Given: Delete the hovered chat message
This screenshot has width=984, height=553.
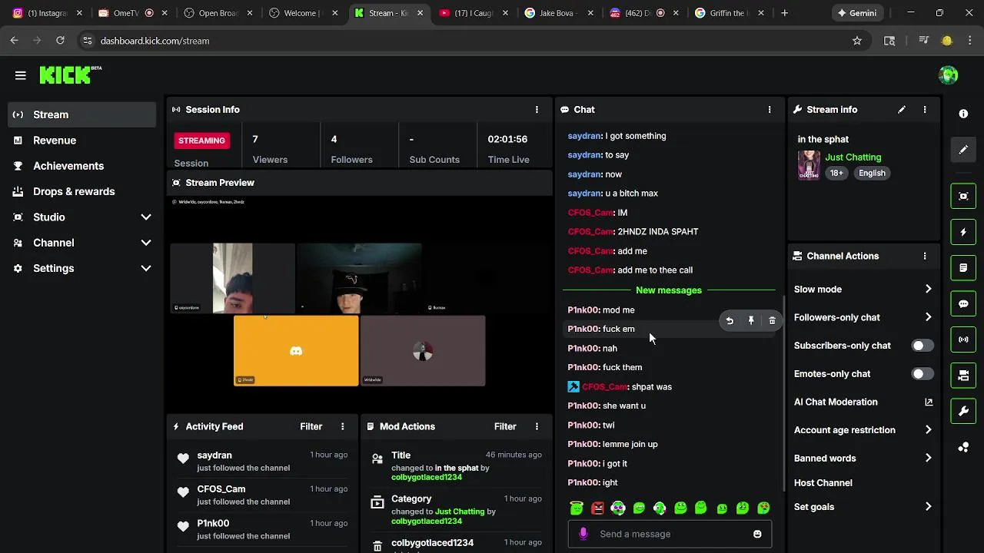Looking at the screenshot, I should tap(772, 321).
